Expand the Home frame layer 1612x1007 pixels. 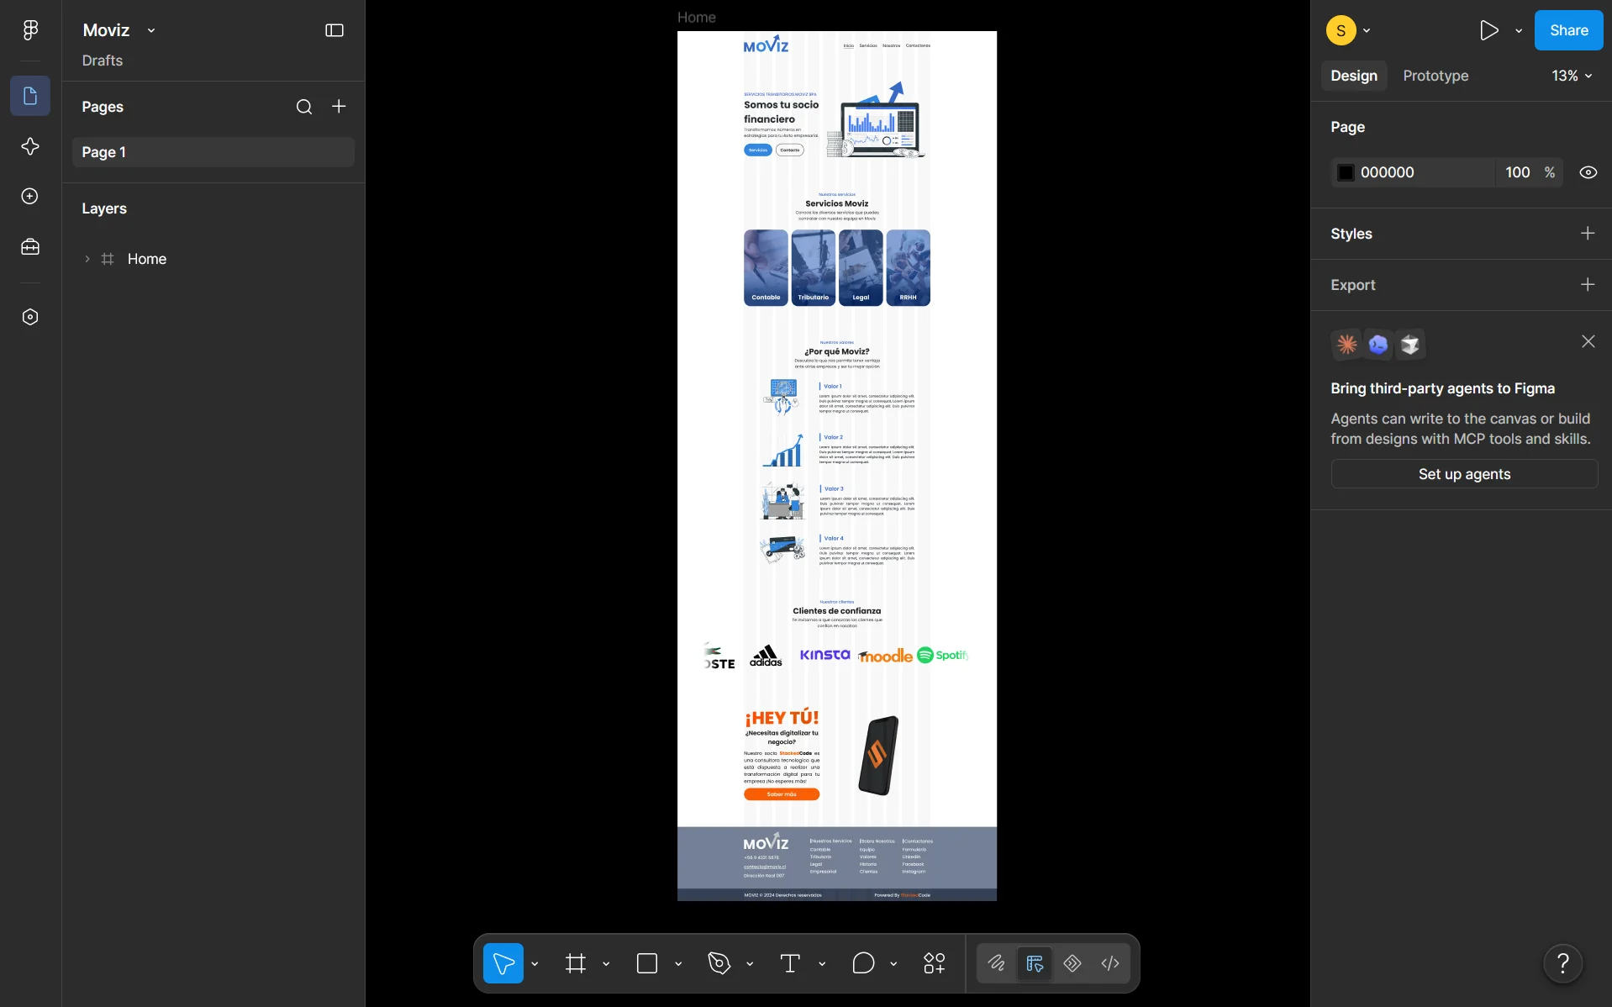tap(87, 259)
